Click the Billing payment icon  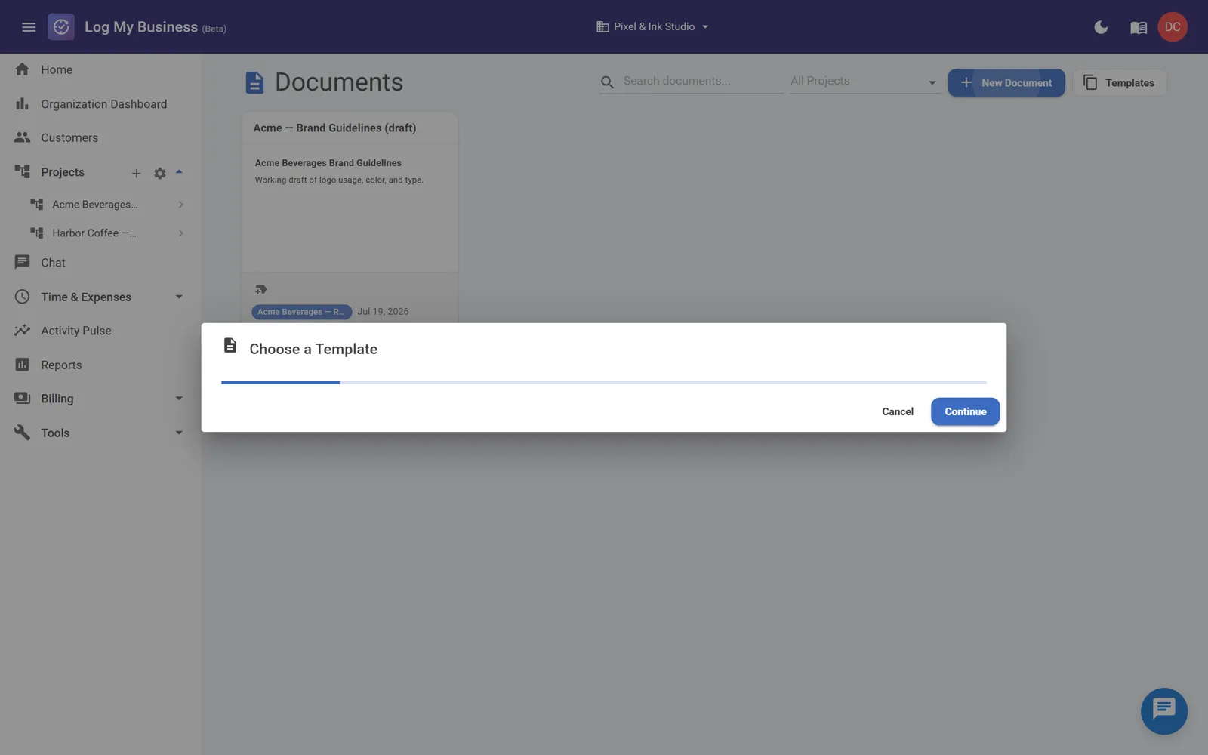[22, 398]
